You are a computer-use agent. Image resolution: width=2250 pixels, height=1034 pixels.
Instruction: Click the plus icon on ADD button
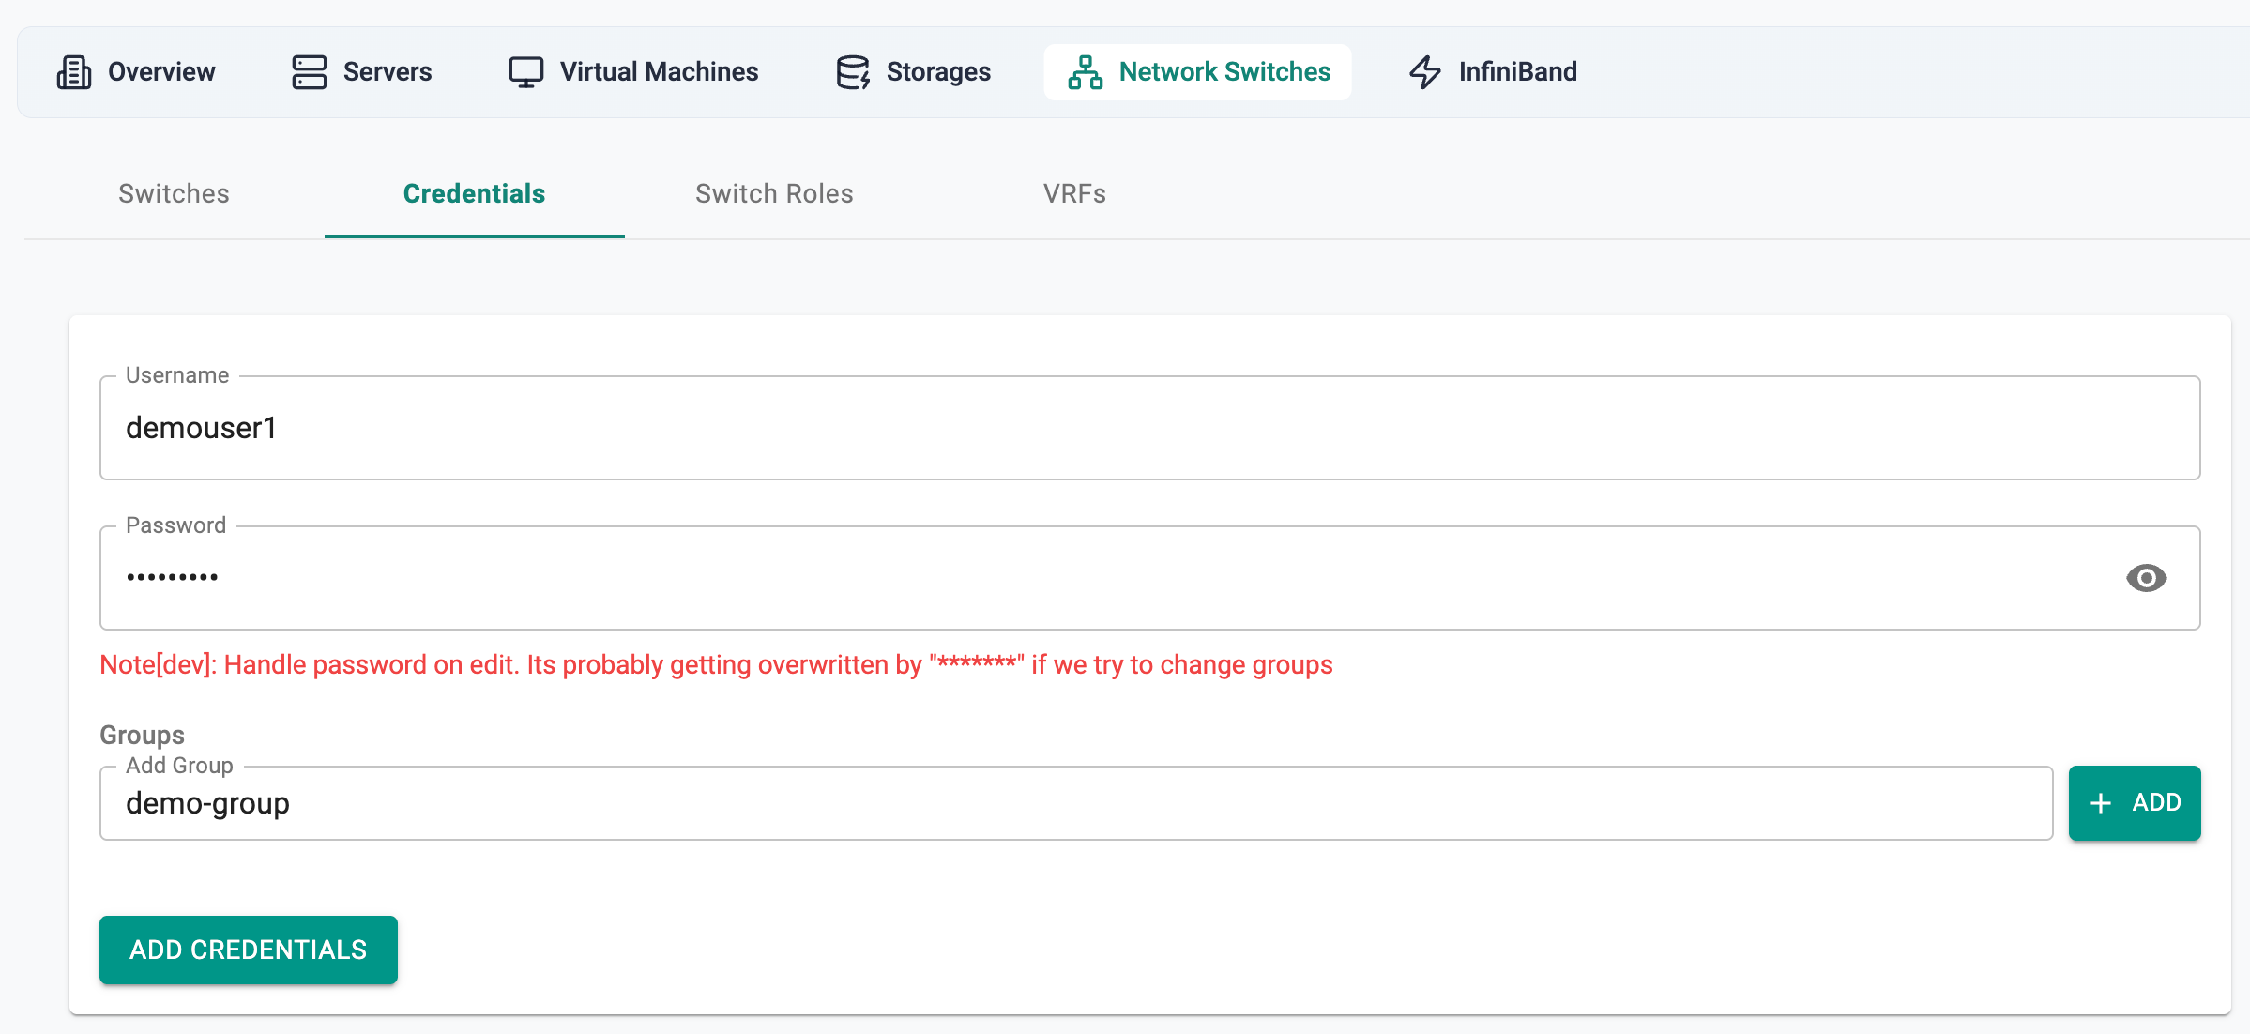(x=2101, y=803)
